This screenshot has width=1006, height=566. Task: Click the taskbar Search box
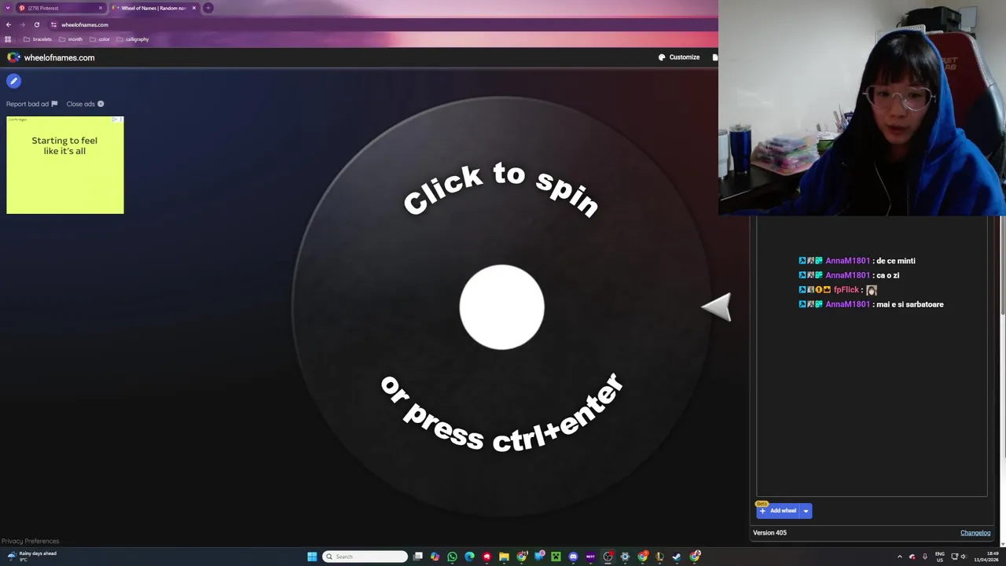tap(365, 557)
